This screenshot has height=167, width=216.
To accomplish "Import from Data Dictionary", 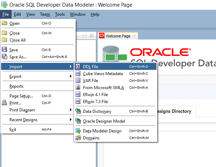I will (116, 111).
